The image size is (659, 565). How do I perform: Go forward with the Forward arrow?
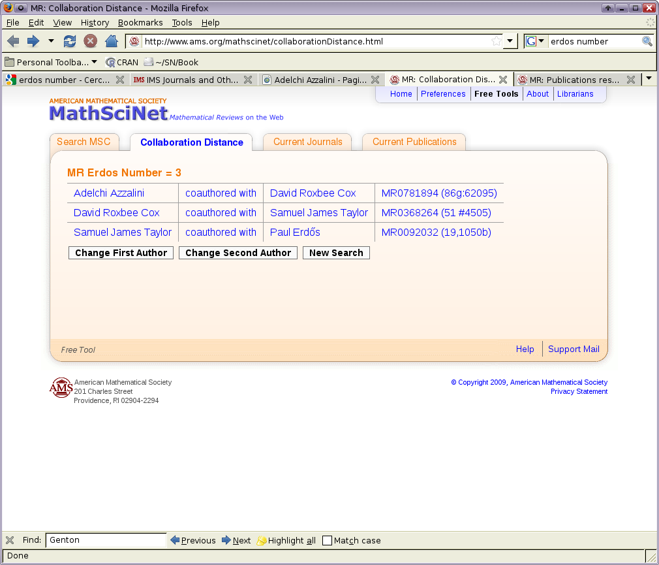33,41
